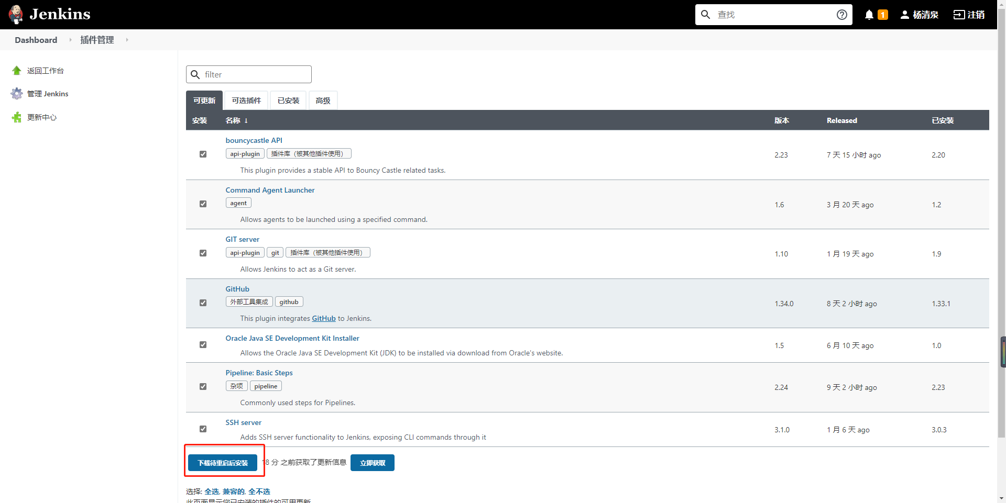Viewport: 1006px width, 503px height.
Task: Switch to the 已安装 tab
Action: click(288, 100)
